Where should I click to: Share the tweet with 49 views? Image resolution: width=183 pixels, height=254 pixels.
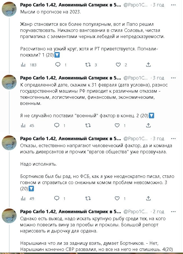pyautogui.click(x=148, y=199)
